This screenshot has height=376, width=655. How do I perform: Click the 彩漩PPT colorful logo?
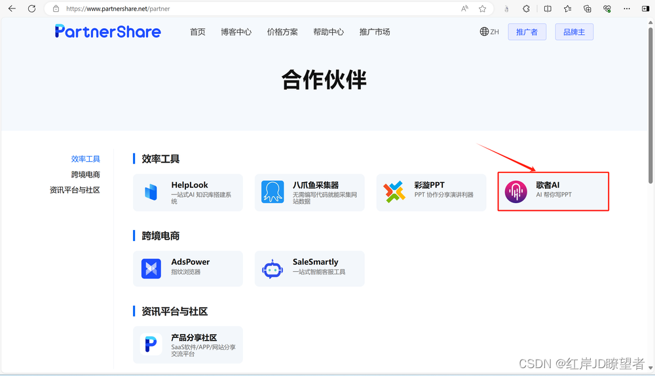pos(394,192)
